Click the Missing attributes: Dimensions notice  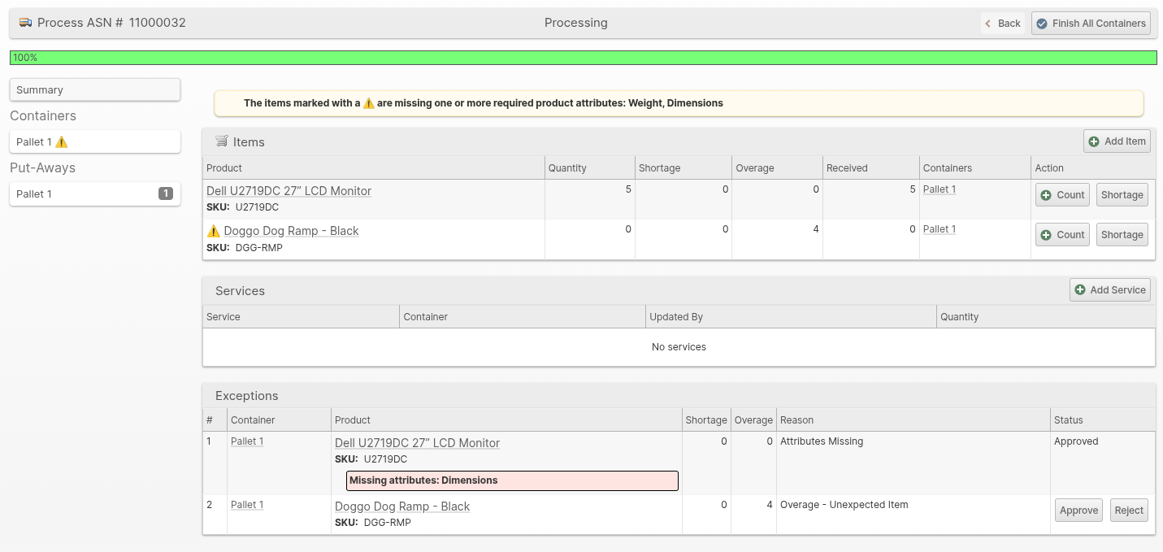tap(511, 480)
